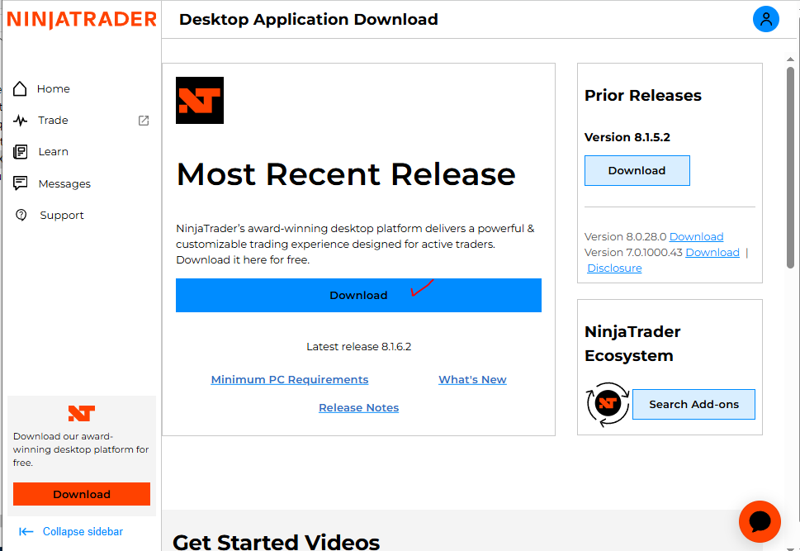
Task: Click the Version 7.0.1000.43 Download link
Action: [x=712, y=252]
